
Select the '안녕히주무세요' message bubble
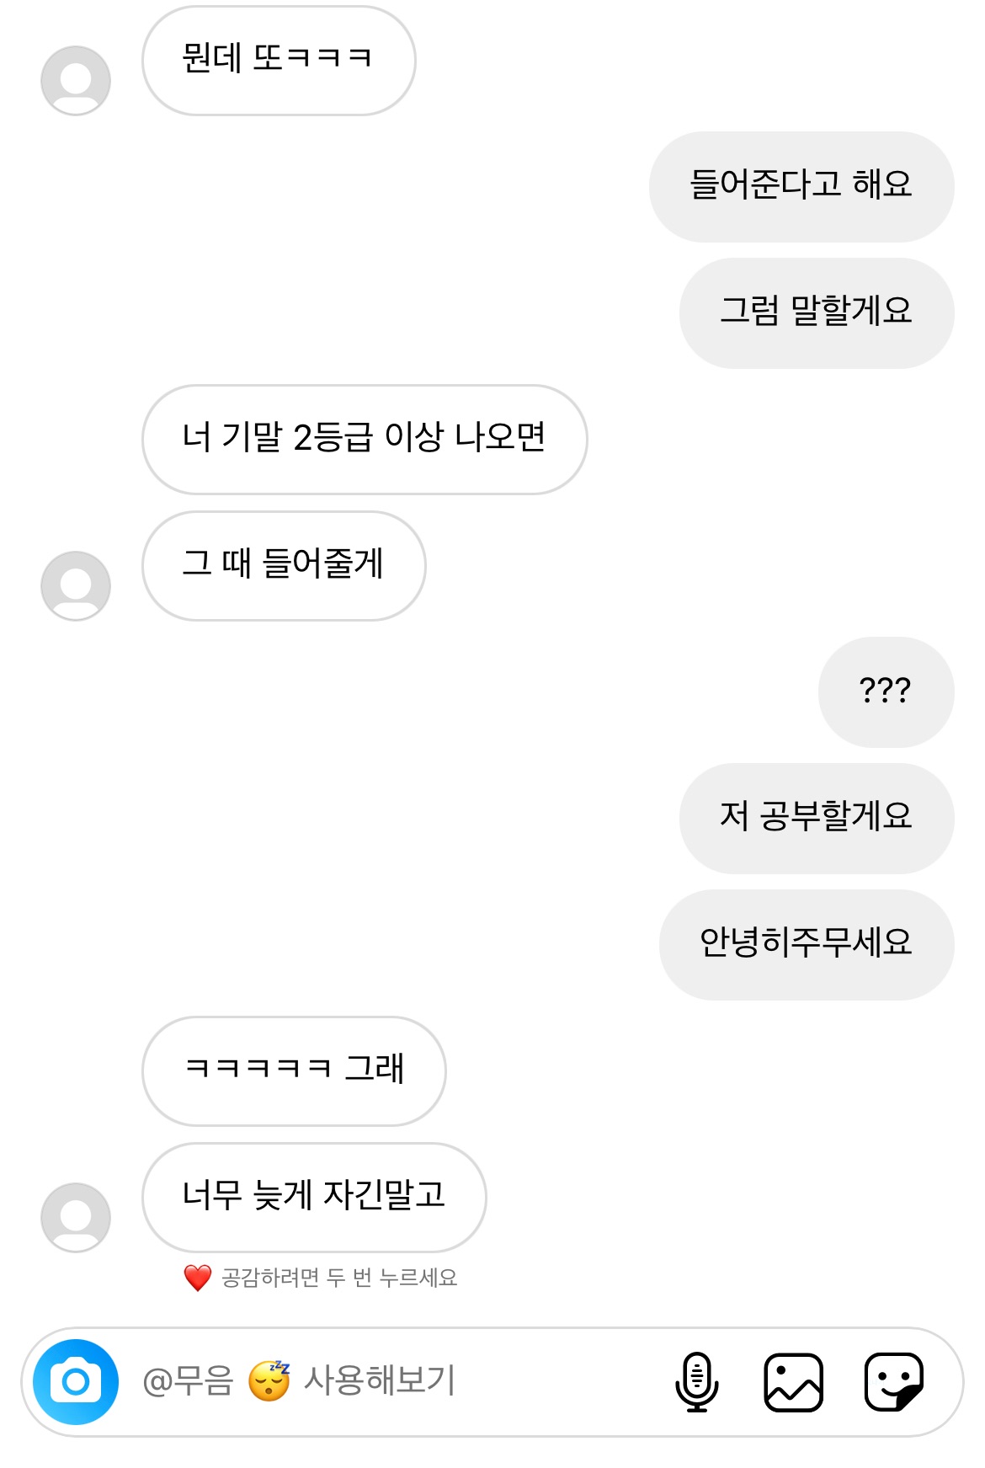806,944
